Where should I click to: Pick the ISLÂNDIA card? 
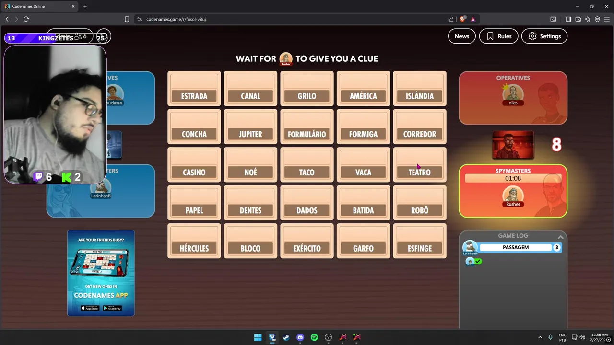(420, 89)
